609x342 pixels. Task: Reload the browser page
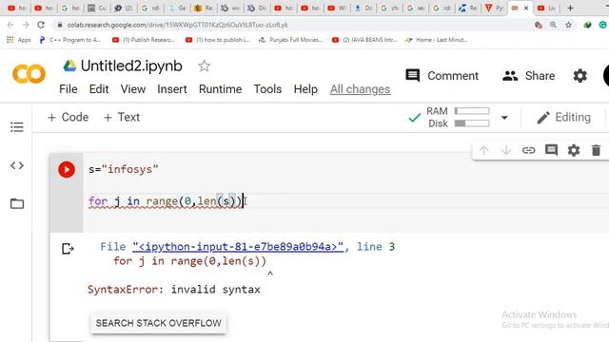41,25
